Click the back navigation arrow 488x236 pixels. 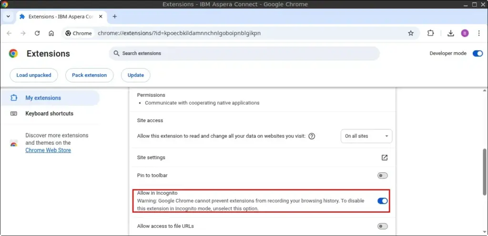[x=9, y=33]
